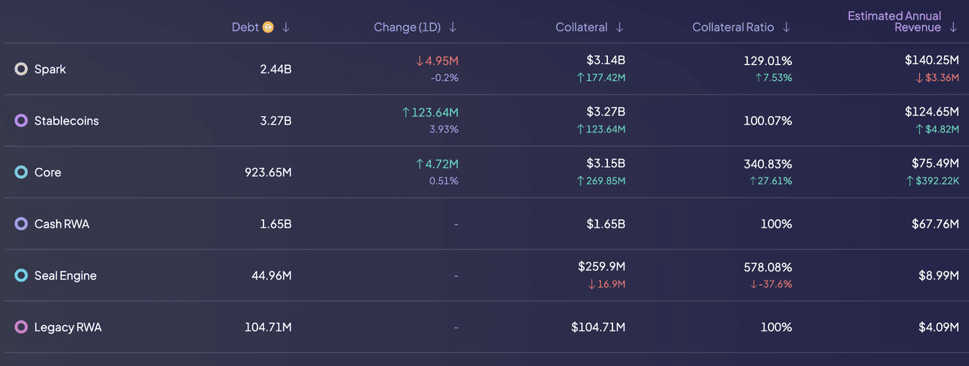The height and width of the screenshot is (366, 969).
Task: Click Legacy RWA's $104.71M collateral value
Action: pyautogui.click(x=598, y=327)
